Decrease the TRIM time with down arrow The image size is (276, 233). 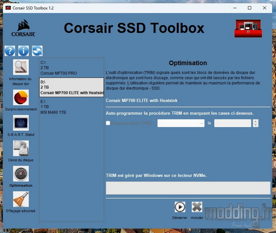coord(256,125)
